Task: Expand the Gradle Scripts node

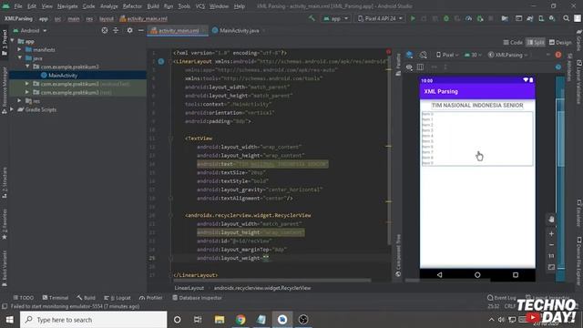Action: click(12, 109)
